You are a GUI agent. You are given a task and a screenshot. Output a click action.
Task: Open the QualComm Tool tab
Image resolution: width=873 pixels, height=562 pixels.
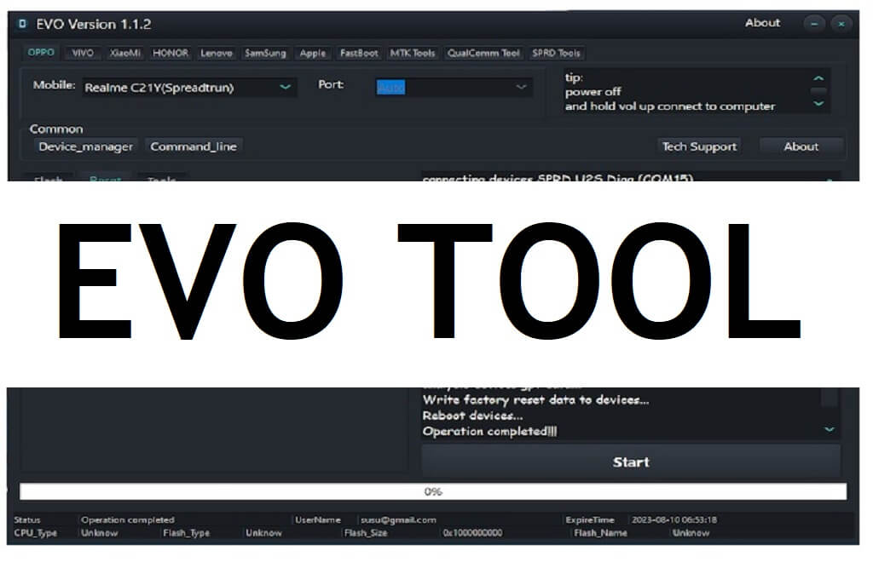pos(483,53)
